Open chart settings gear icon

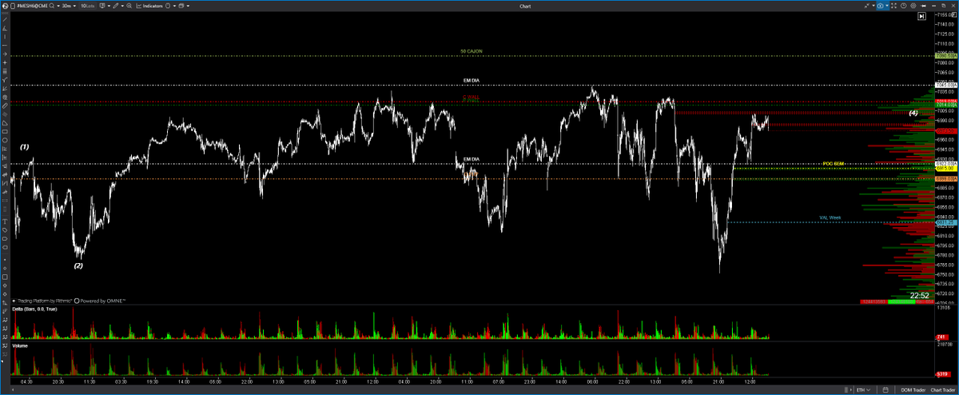coord(913,6)
